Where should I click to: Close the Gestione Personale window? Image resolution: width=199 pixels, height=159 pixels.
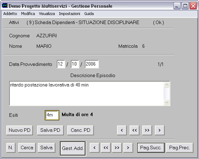[193, 6]
